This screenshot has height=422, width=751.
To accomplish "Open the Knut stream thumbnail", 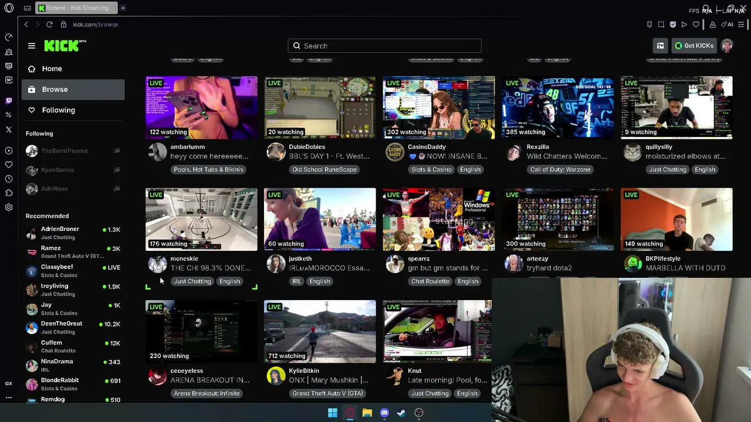I will (437, 332).
